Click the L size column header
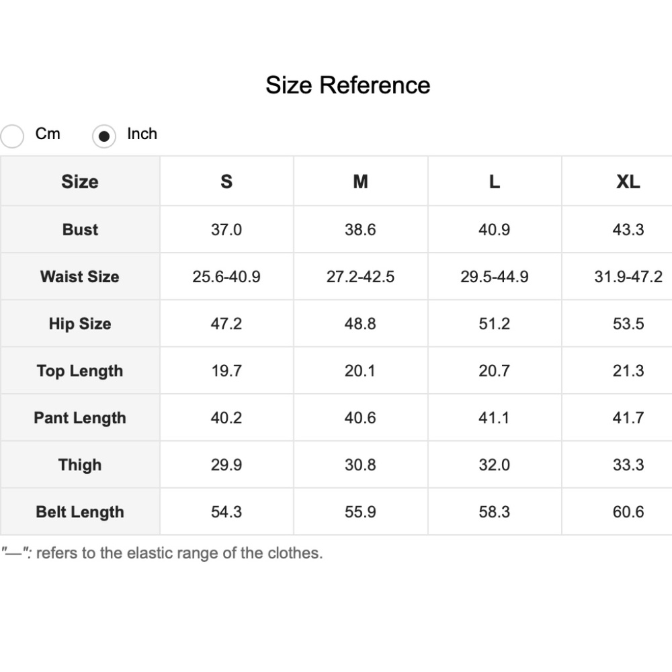The image size is (672, 672). 494,181
